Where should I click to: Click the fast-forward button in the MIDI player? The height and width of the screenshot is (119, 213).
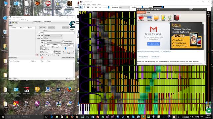click(x=96, y=7)
